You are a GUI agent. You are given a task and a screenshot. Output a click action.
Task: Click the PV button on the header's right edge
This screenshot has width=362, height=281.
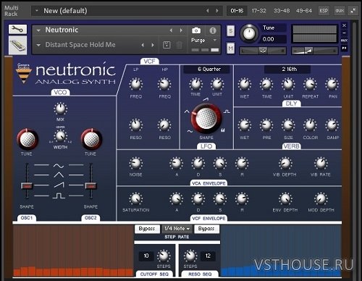coord(344,48)
